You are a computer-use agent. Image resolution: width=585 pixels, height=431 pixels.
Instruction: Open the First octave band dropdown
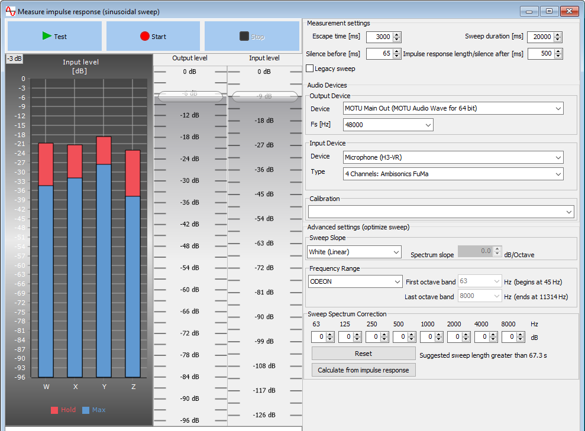(480, 281)
